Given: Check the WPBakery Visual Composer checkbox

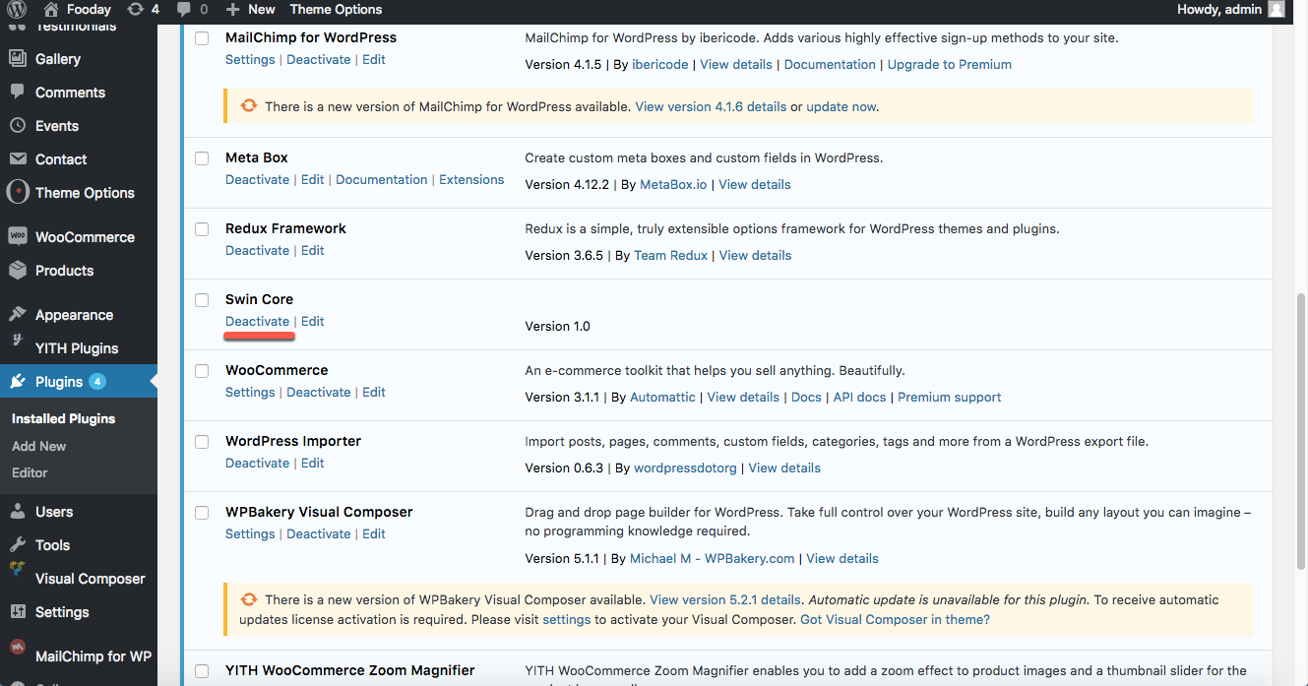Looking at the screenshot, I should click(x=202, y=513).
